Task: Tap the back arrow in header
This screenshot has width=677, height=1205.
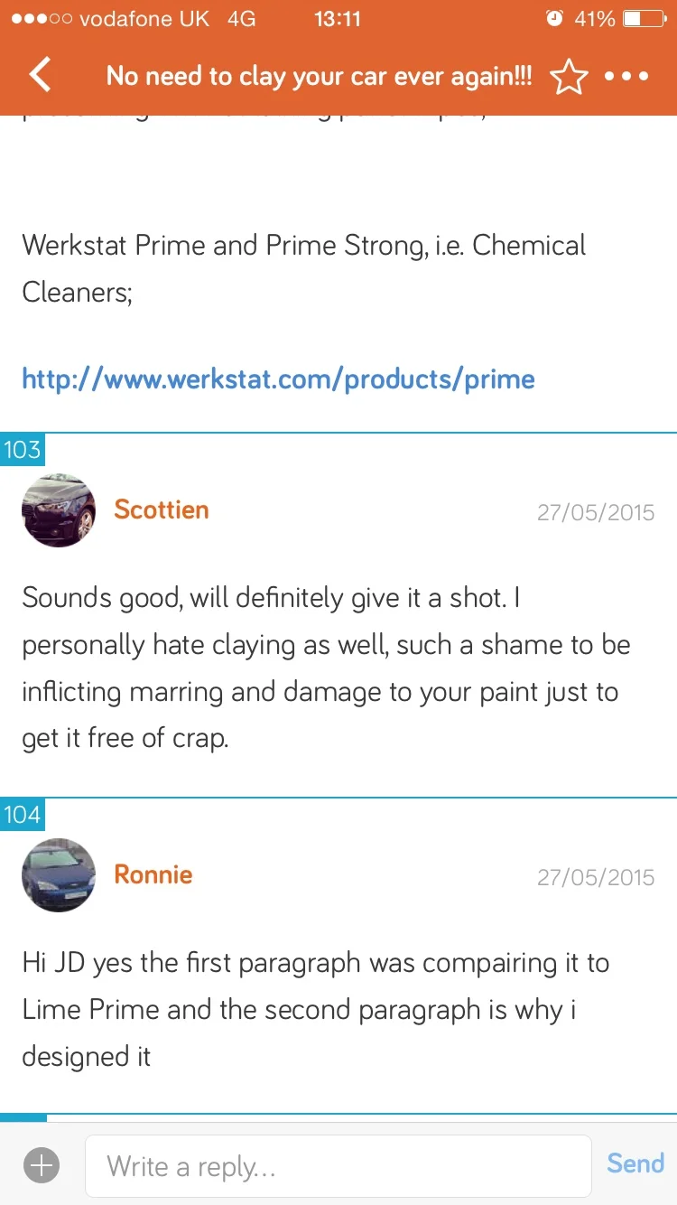Action: (41, 75)
